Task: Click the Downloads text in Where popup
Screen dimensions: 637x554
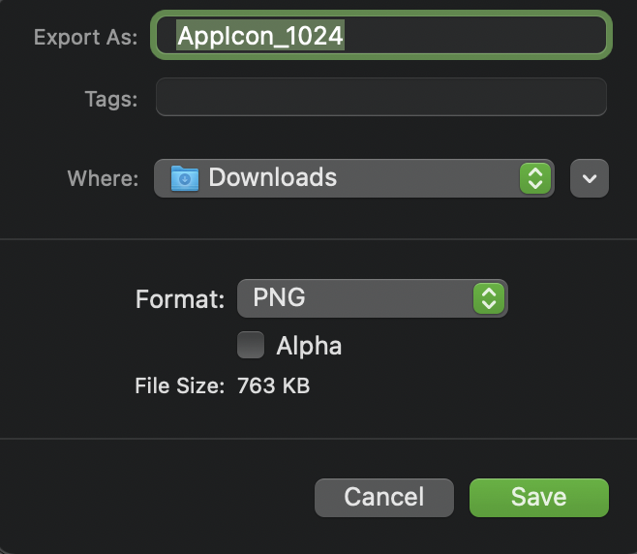Action: click(x=273, y=178)
